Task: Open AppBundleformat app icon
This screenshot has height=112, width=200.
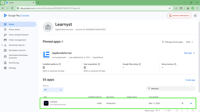Action: 46,55
